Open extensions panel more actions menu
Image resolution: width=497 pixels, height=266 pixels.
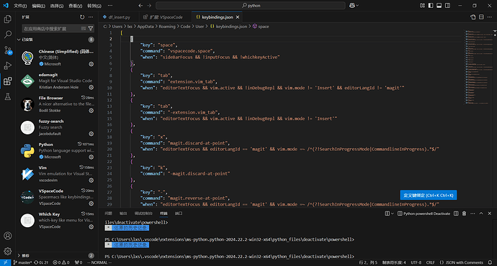point(91,17)
